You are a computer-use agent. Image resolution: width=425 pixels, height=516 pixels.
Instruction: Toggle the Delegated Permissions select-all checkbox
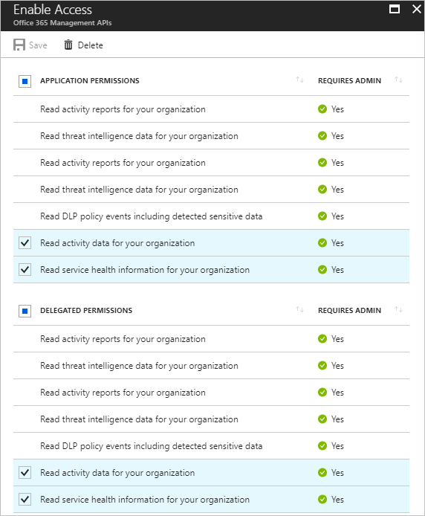coord(25,311)
